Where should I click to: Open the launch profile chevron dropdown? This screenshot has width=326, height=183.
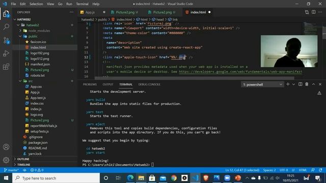click(293, 84)
